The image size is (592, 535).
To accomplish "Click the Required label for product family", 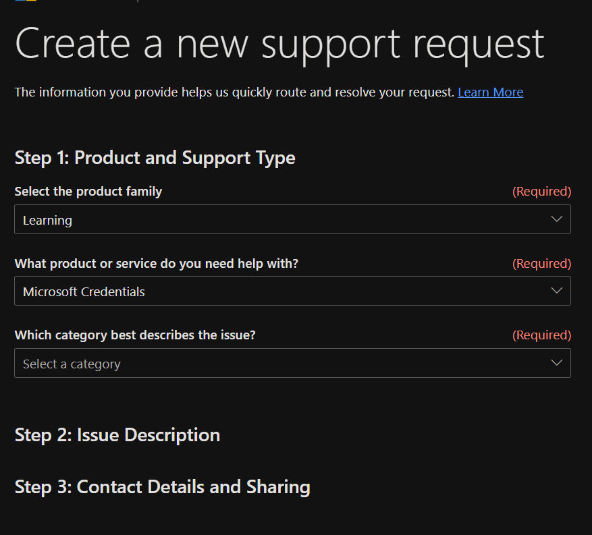I will point(541,191).
